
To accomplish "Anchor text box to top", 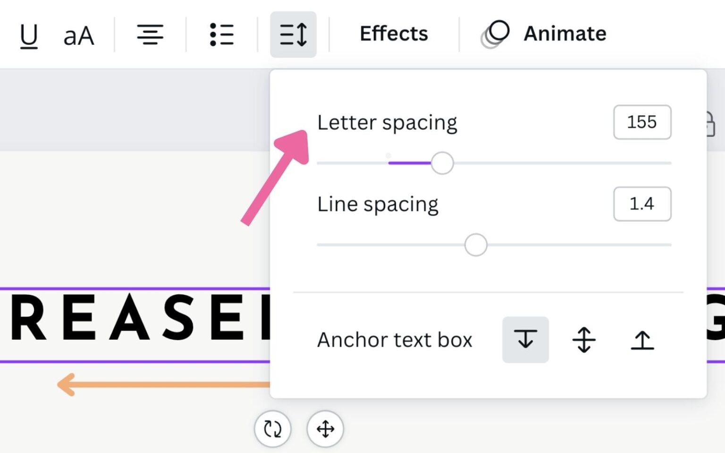I will click(525, 339).
